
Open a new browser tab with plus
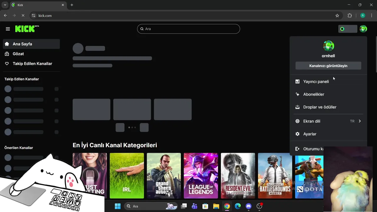pos(72,5)
